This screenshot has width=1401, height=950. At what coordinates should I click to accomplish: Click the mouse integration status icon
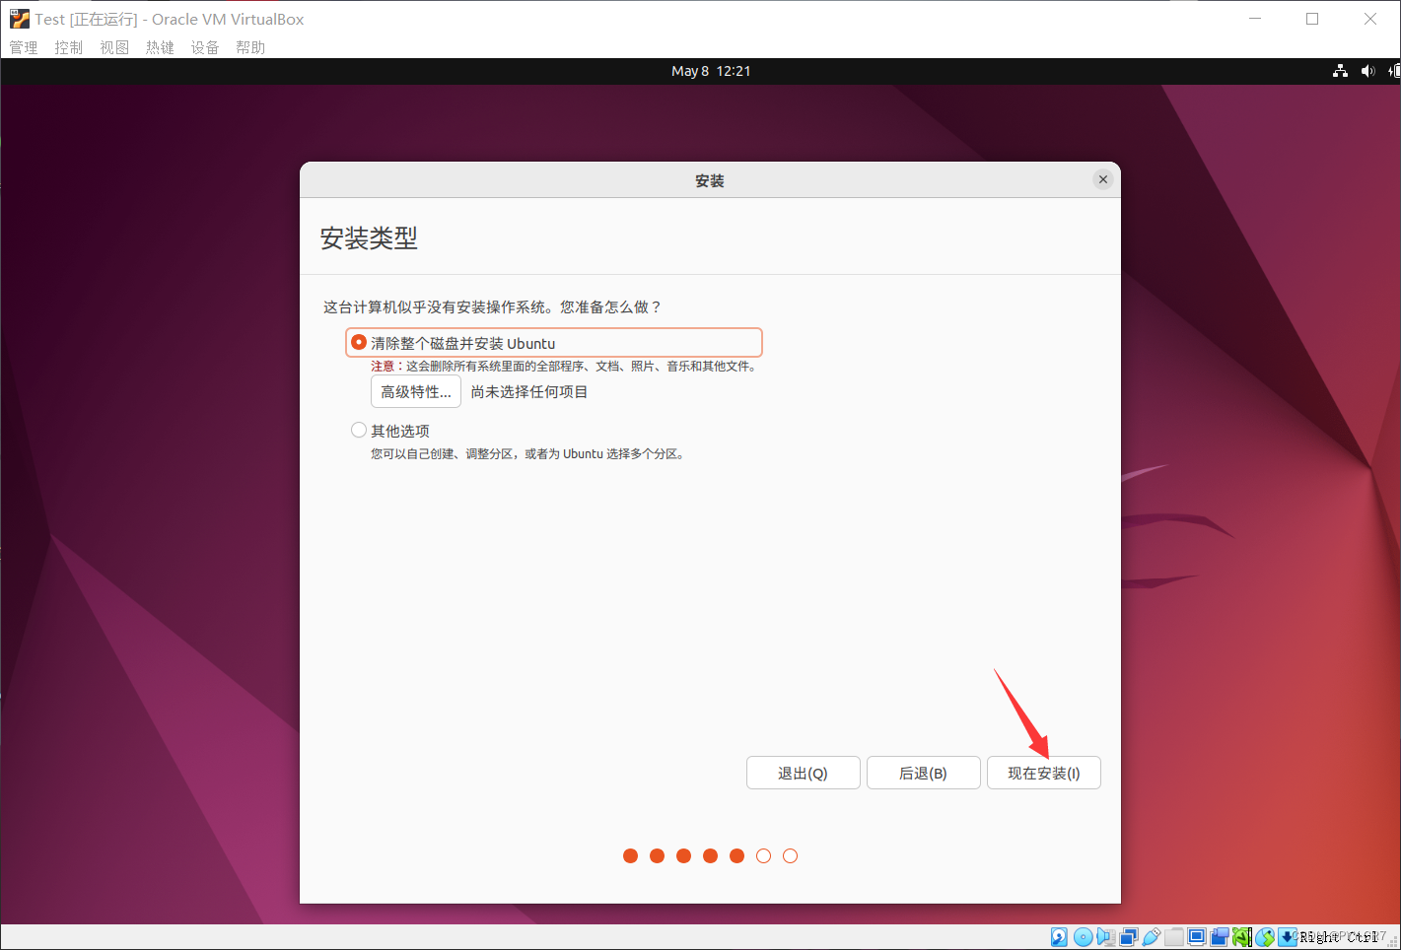click(x=1265, y=936)
